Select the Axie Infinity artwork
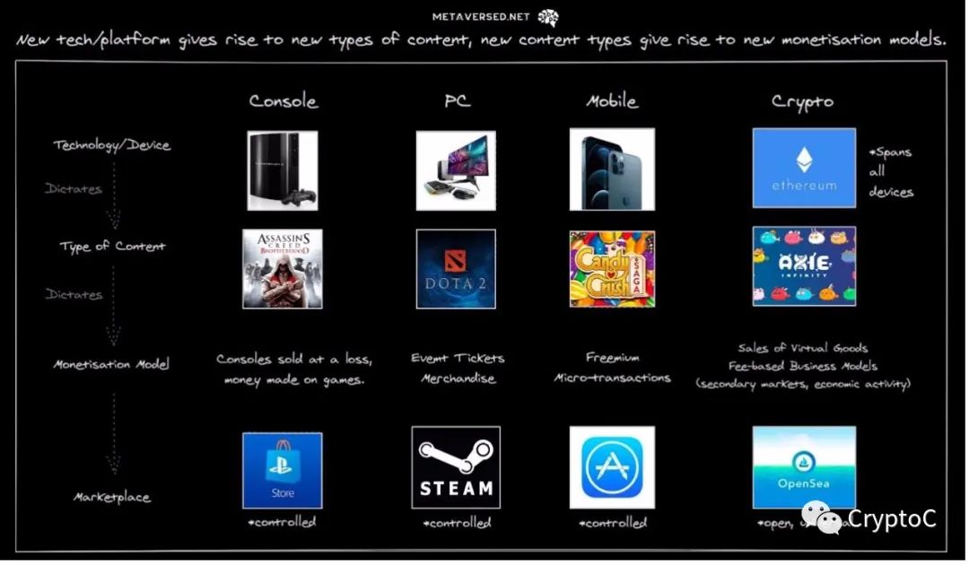The height and width of the screenshot is (564, 969). click(803, 265)
